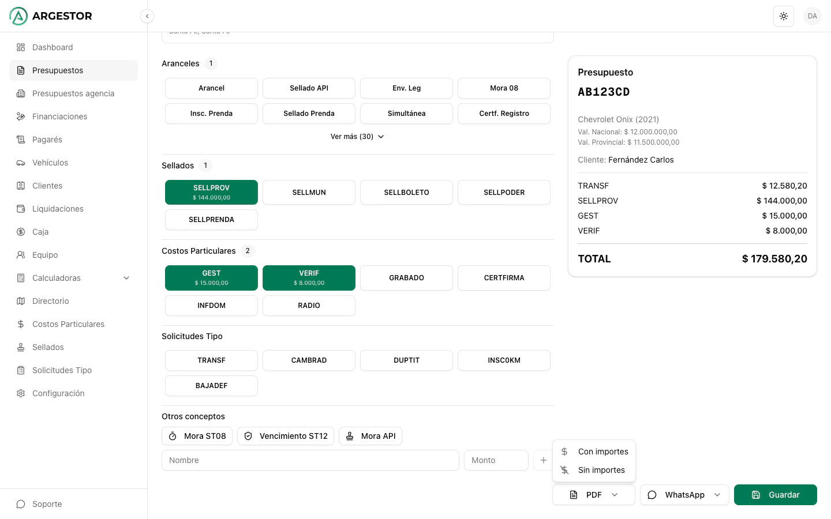The image size is (831, 519).
Task: Click the Directorio map icon
Action: click(x=21, y=301)
